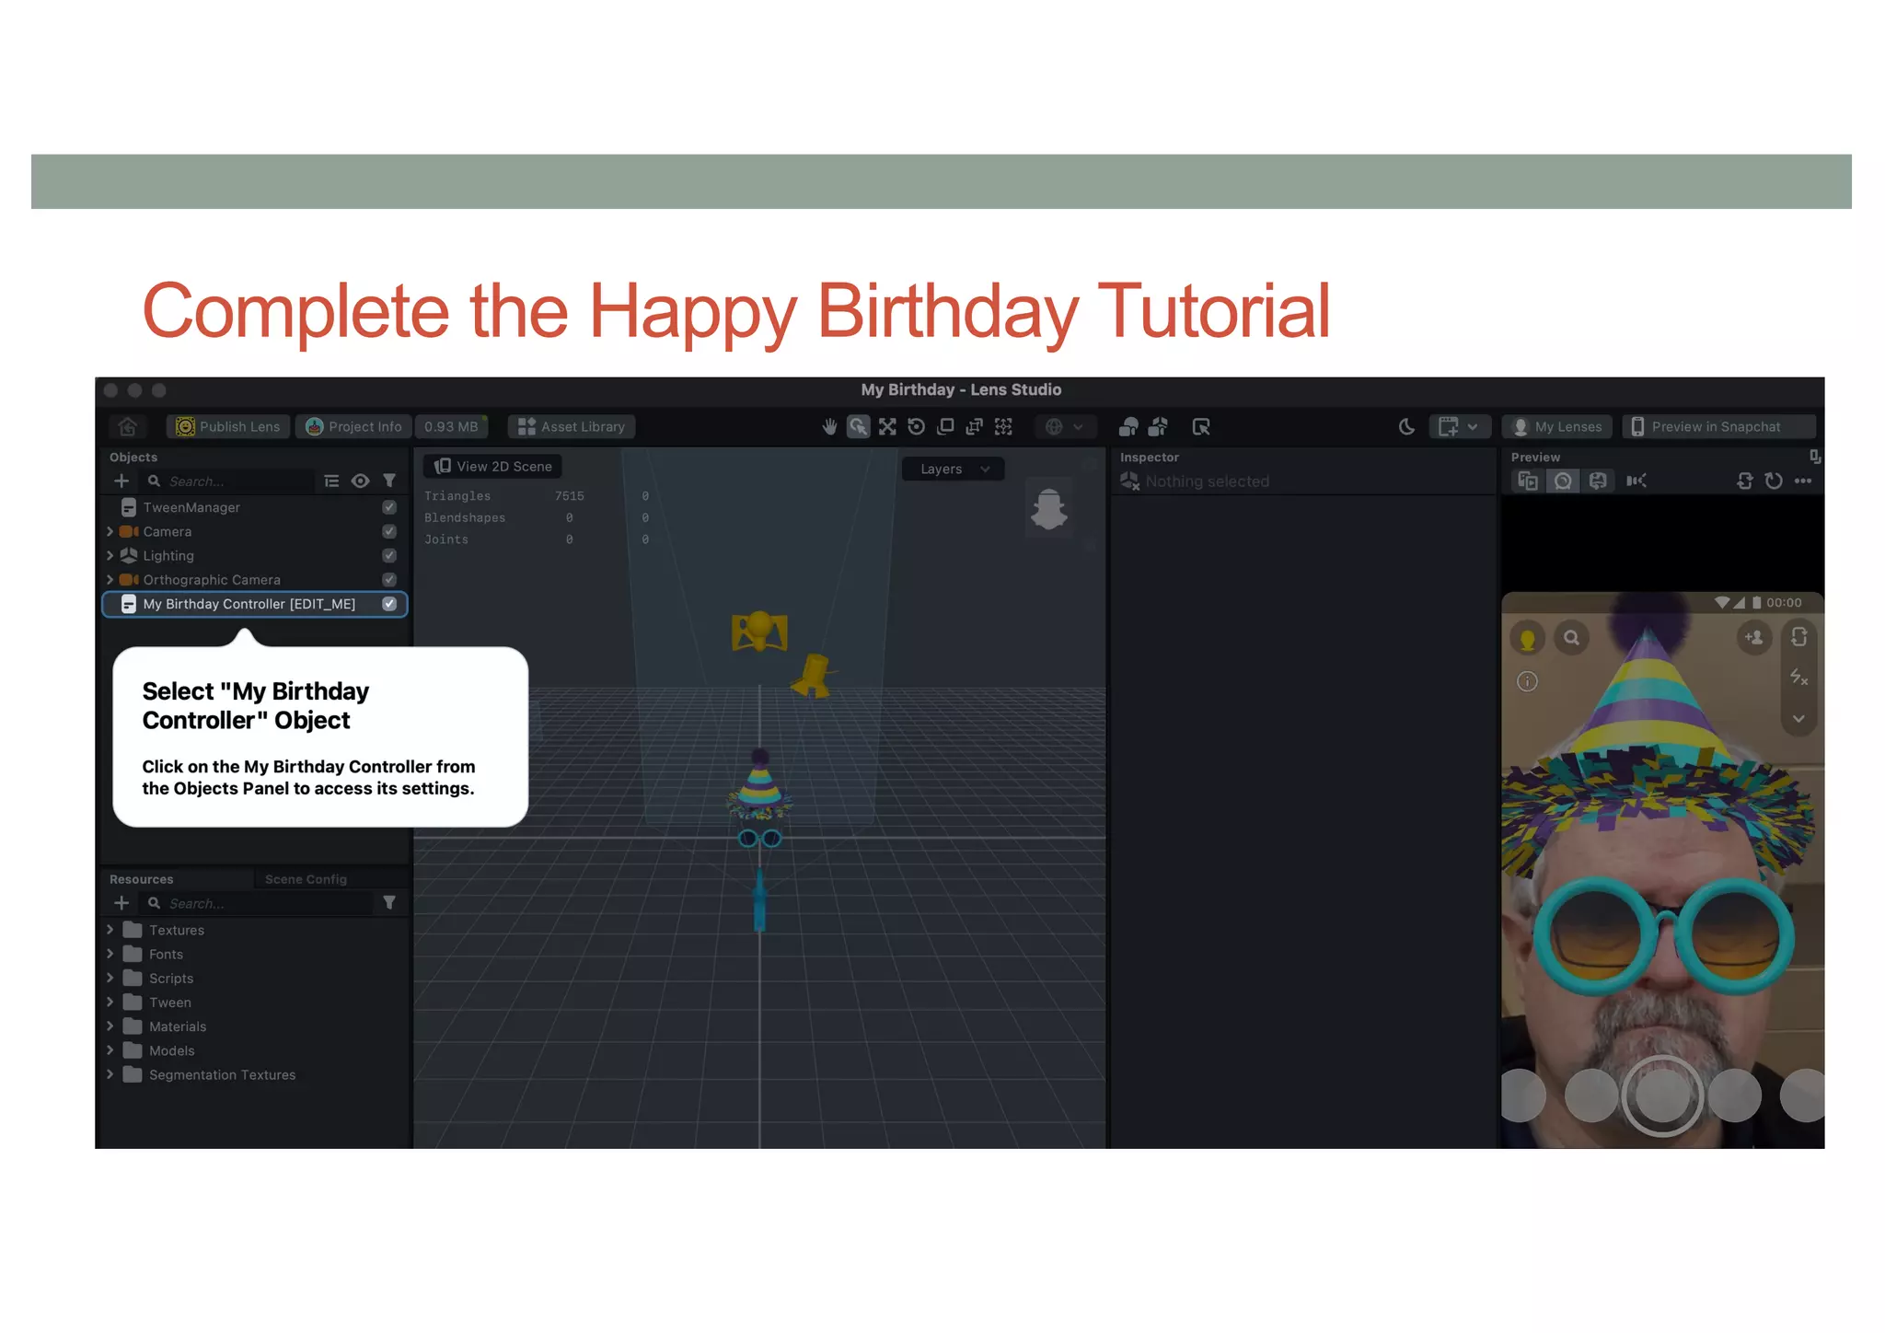This screenshot has width=1885, height=1333.
Task: Select Segmentation Textures folder
Action: (222, 1074)
